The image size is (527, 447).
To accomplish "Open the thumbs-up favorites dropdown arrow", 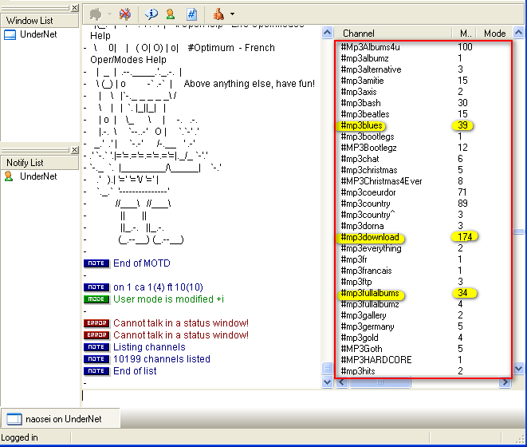I will click(232, 14).
